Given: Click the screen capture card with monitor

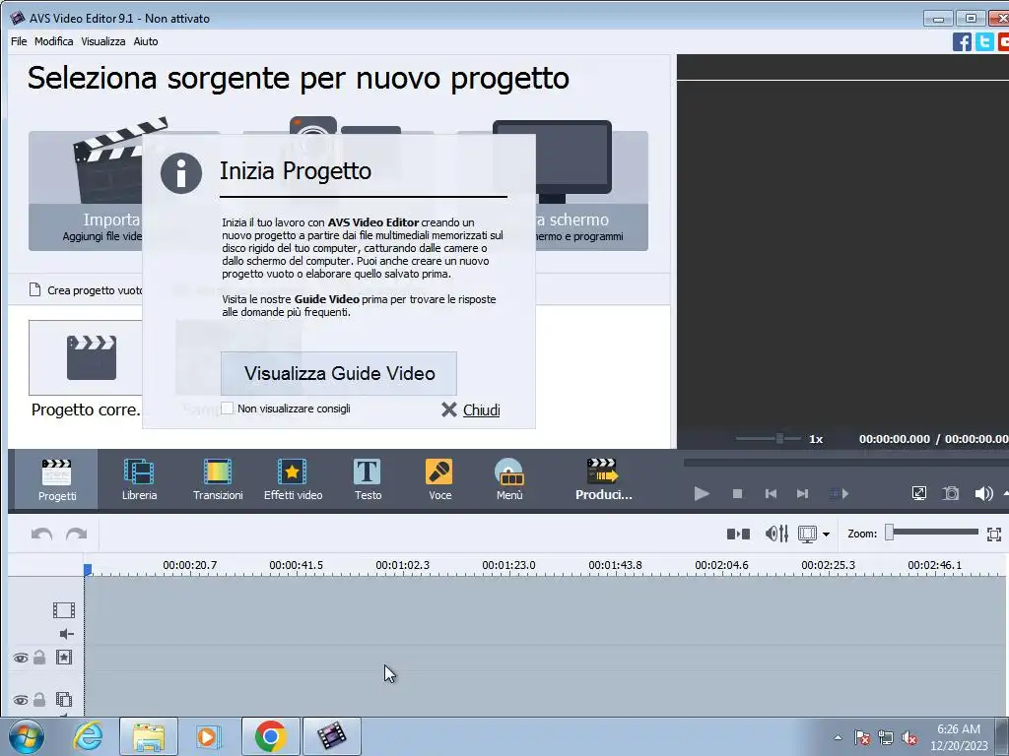Looking at the screenshot, I should coord(592,190).
